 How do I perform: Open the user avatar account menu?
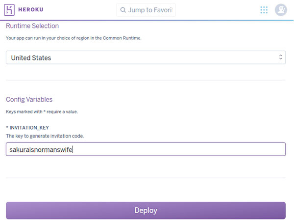point(281,10)
